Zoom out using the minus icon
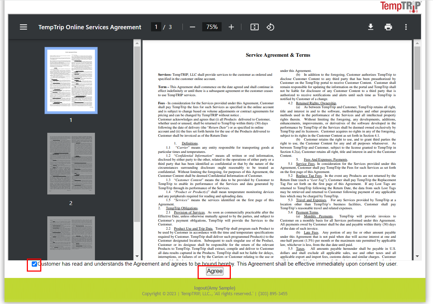 pos(193,27)
